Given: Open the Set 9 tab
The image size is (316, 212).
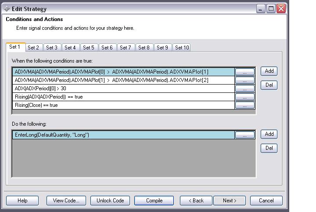Looking at the screenshot, I should 163,48.
